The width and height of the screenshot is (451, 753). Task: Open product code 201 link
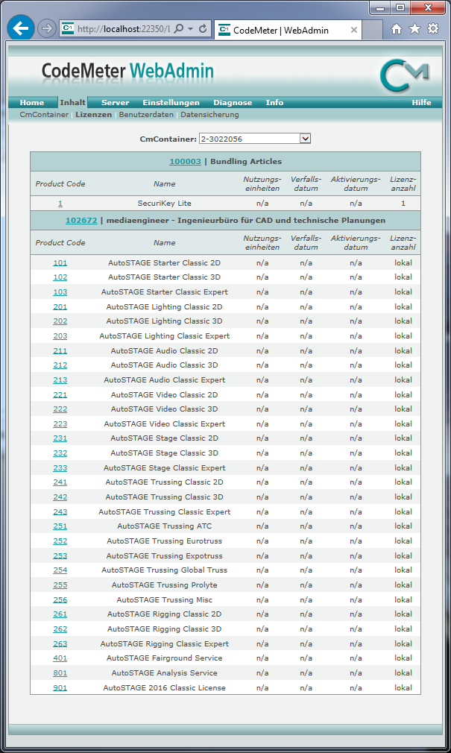(60, 307)
